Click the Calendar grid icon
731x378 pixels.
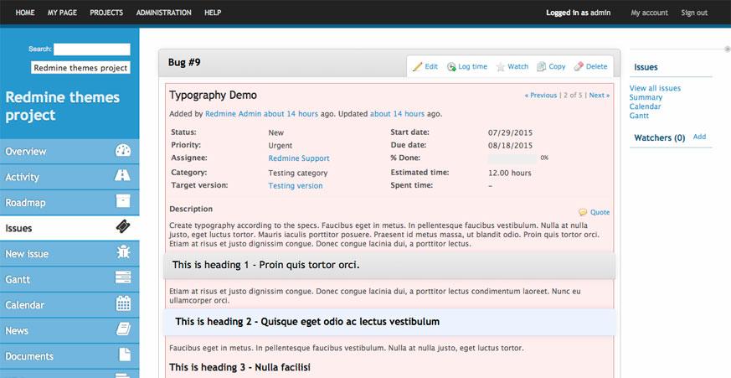pos(124,303)
